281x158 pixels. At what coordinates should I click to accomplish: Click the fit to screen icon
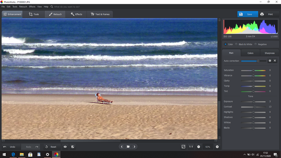183,147
